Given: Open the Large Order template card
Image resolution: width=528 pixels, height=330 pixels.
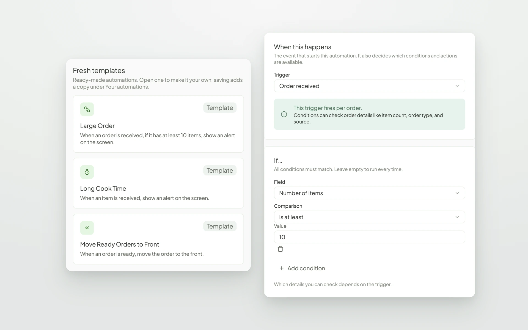Looking at the screenshot, I should (x=158, y=124).
